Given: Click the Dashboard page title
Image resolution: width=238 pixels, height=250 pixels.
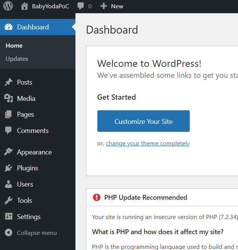Looking at the screenshot, I should (112, 30).
